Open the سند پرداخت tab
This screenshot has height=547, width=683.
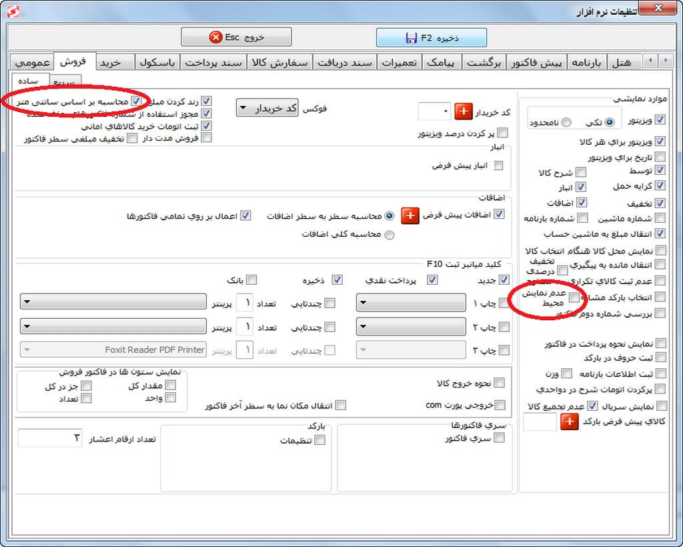[x=213, y=63]
